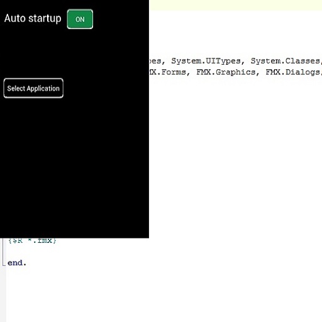This screenshot has width=322, height=322.
Task: Click the FMX.Graphics unit name
Action: coord(226,72)
